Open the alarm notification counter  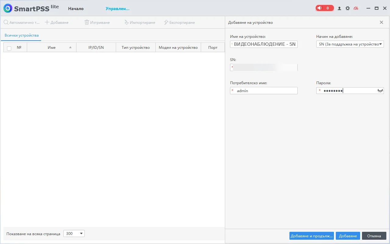(x=324, y=8)
